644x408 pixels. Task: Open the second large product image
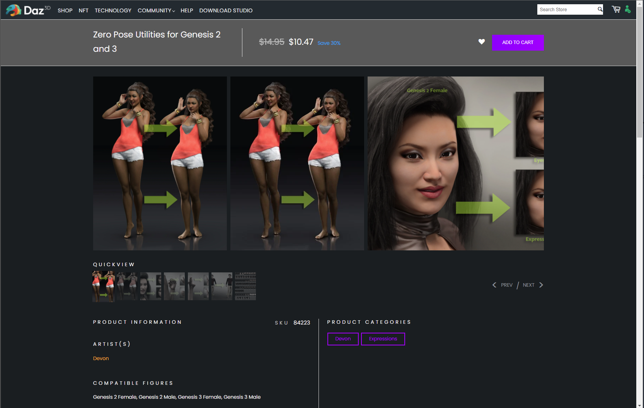(297, 163)
